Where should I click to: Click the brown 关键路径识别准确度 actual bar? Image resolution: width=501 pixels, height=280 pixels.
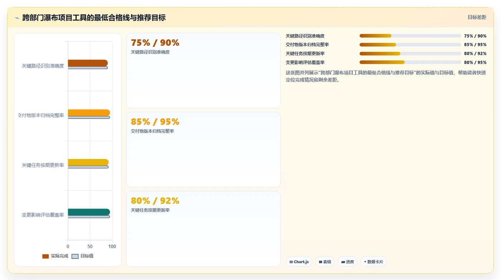point(88,63)
